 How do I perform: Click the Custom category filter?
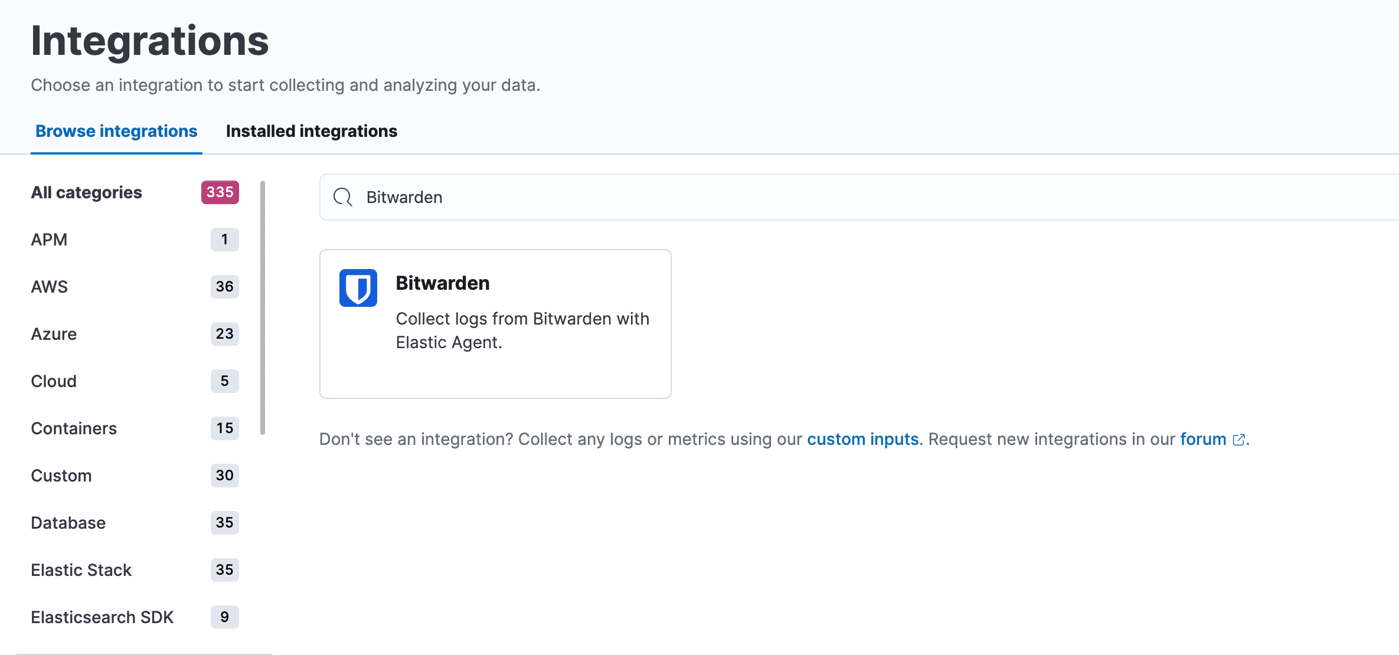point(135,474)
